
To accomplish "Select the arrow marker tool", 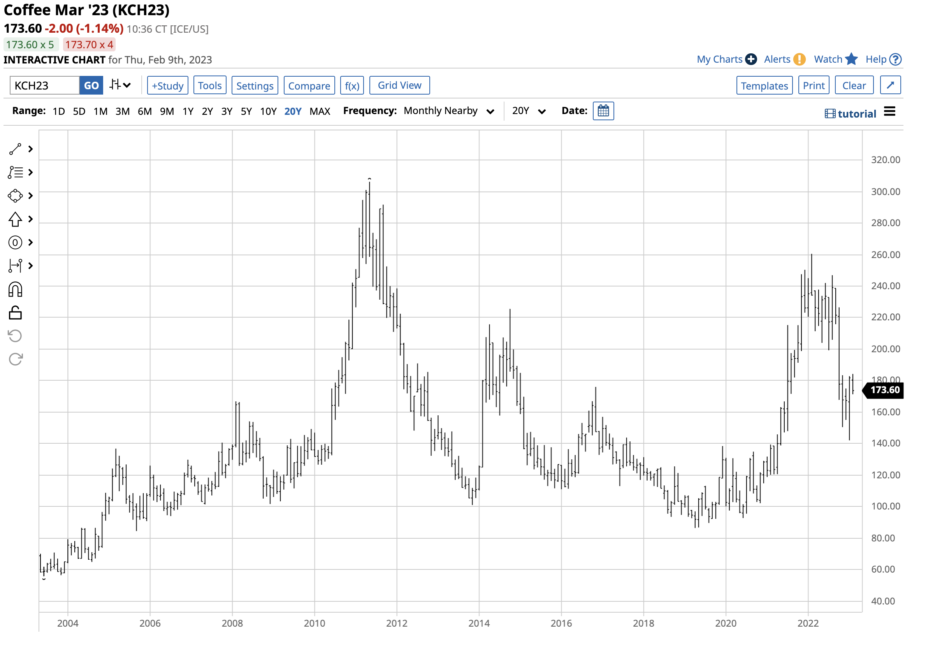I will pos(15,220).
